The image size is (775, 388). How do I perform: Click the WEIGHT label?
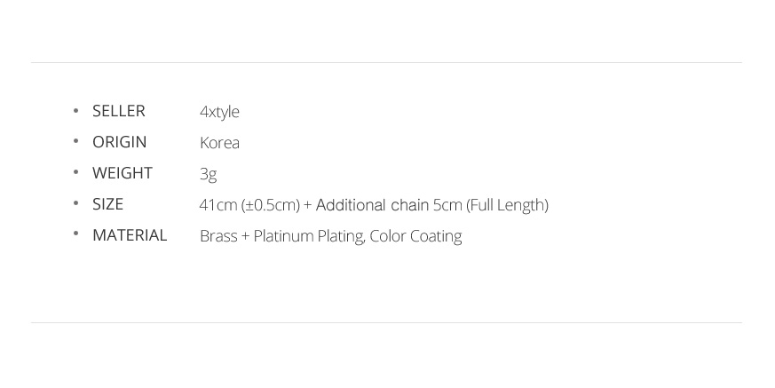point(123,173)
